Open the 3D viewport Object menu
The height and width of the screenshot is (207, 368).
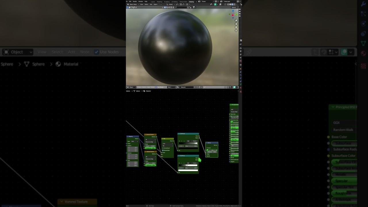(155, 4)
